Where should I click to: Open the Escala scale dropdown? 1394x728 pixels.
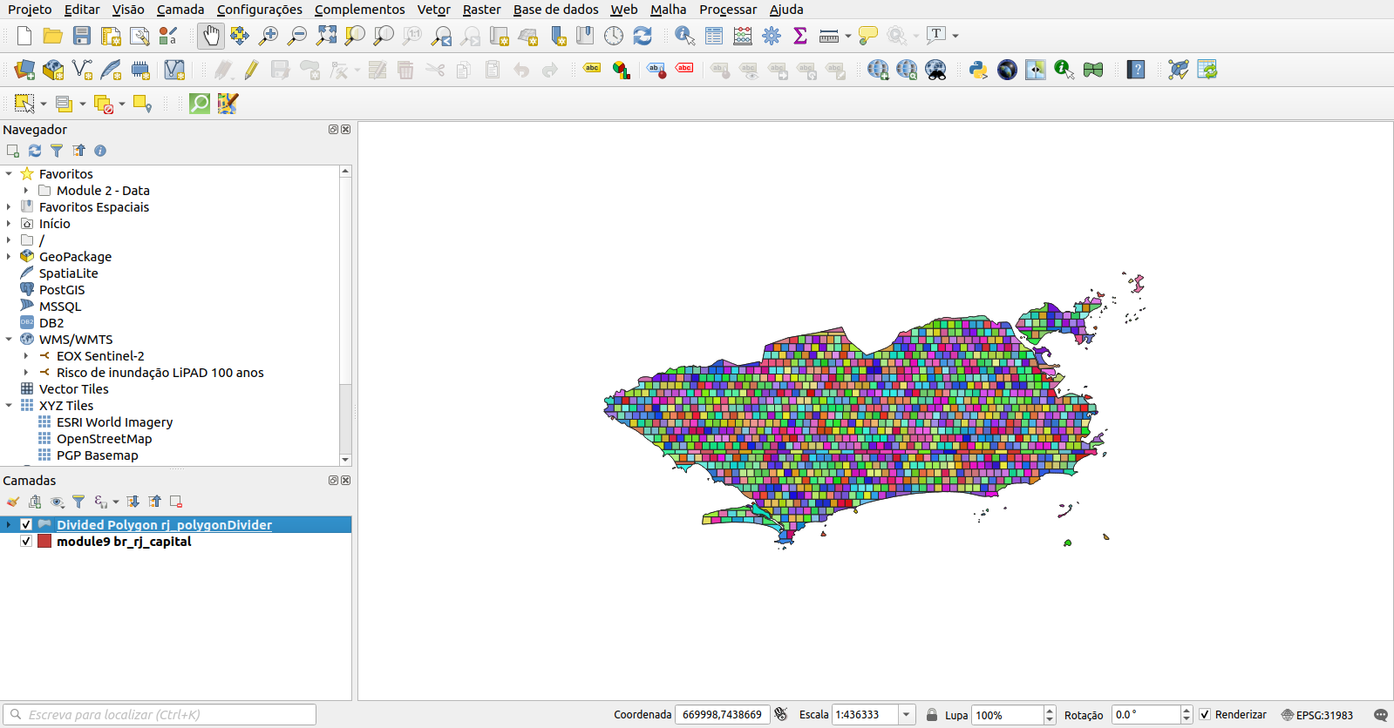(907, 715)
